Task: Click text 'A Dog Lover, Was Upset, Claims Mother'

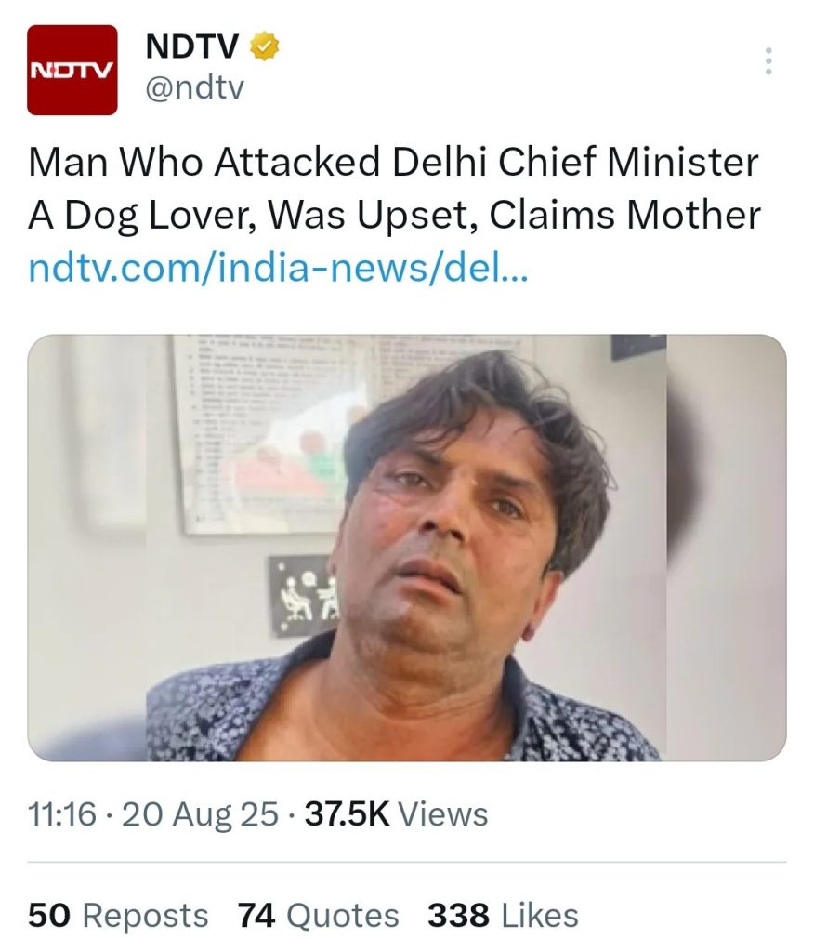Action: click(394, 216)
